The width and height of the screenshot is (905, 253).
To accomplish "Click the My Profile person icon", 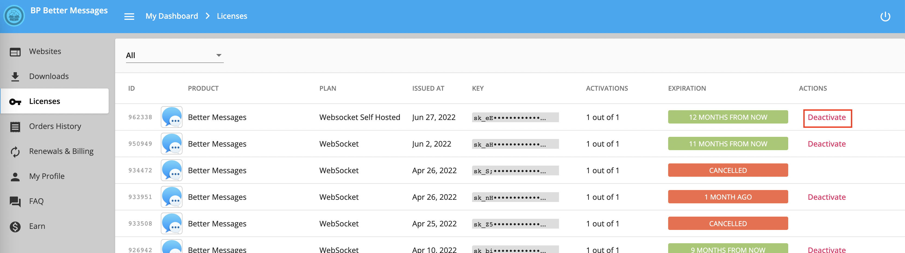I will (x=15, y=176).
